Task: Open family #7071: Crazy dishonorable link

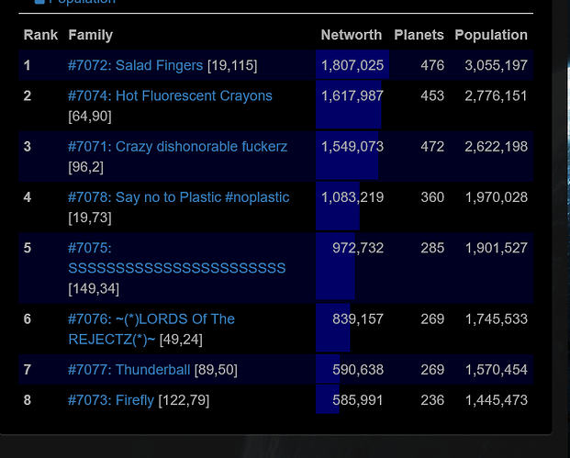Action: tap(177, 146)
